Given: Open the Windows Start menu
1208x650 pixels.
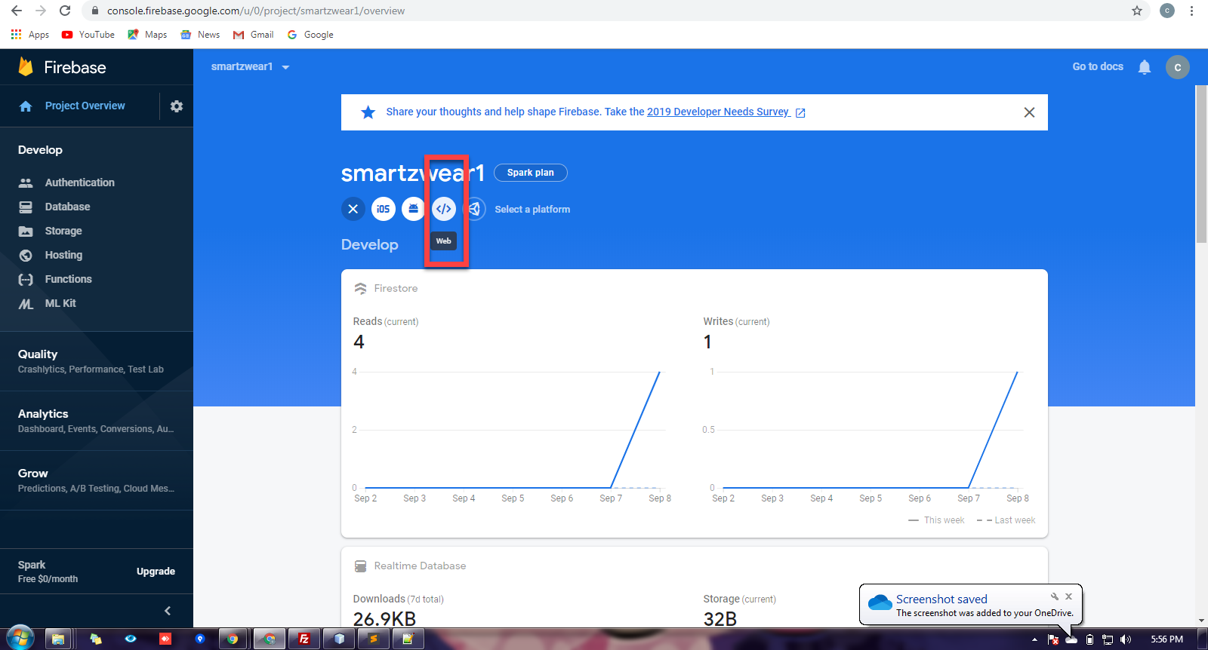Looking at the screenshot, I should tap(20, 638).
